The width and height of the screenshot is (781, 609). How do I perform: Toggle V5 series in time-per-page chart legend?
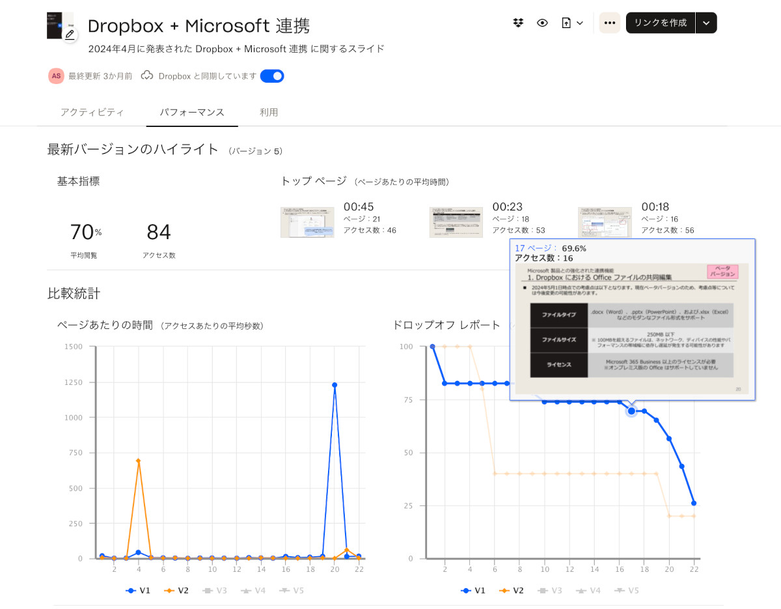(291, 590)
